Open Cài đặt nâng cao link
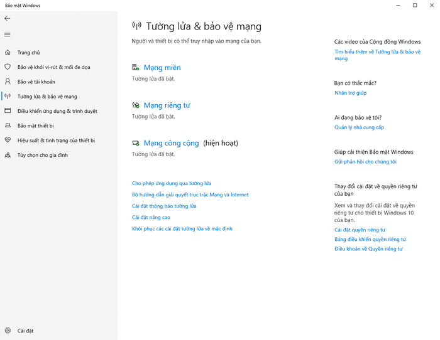Image resolution: width=440 pixels, height=340 pixels. tap(151, 217)
